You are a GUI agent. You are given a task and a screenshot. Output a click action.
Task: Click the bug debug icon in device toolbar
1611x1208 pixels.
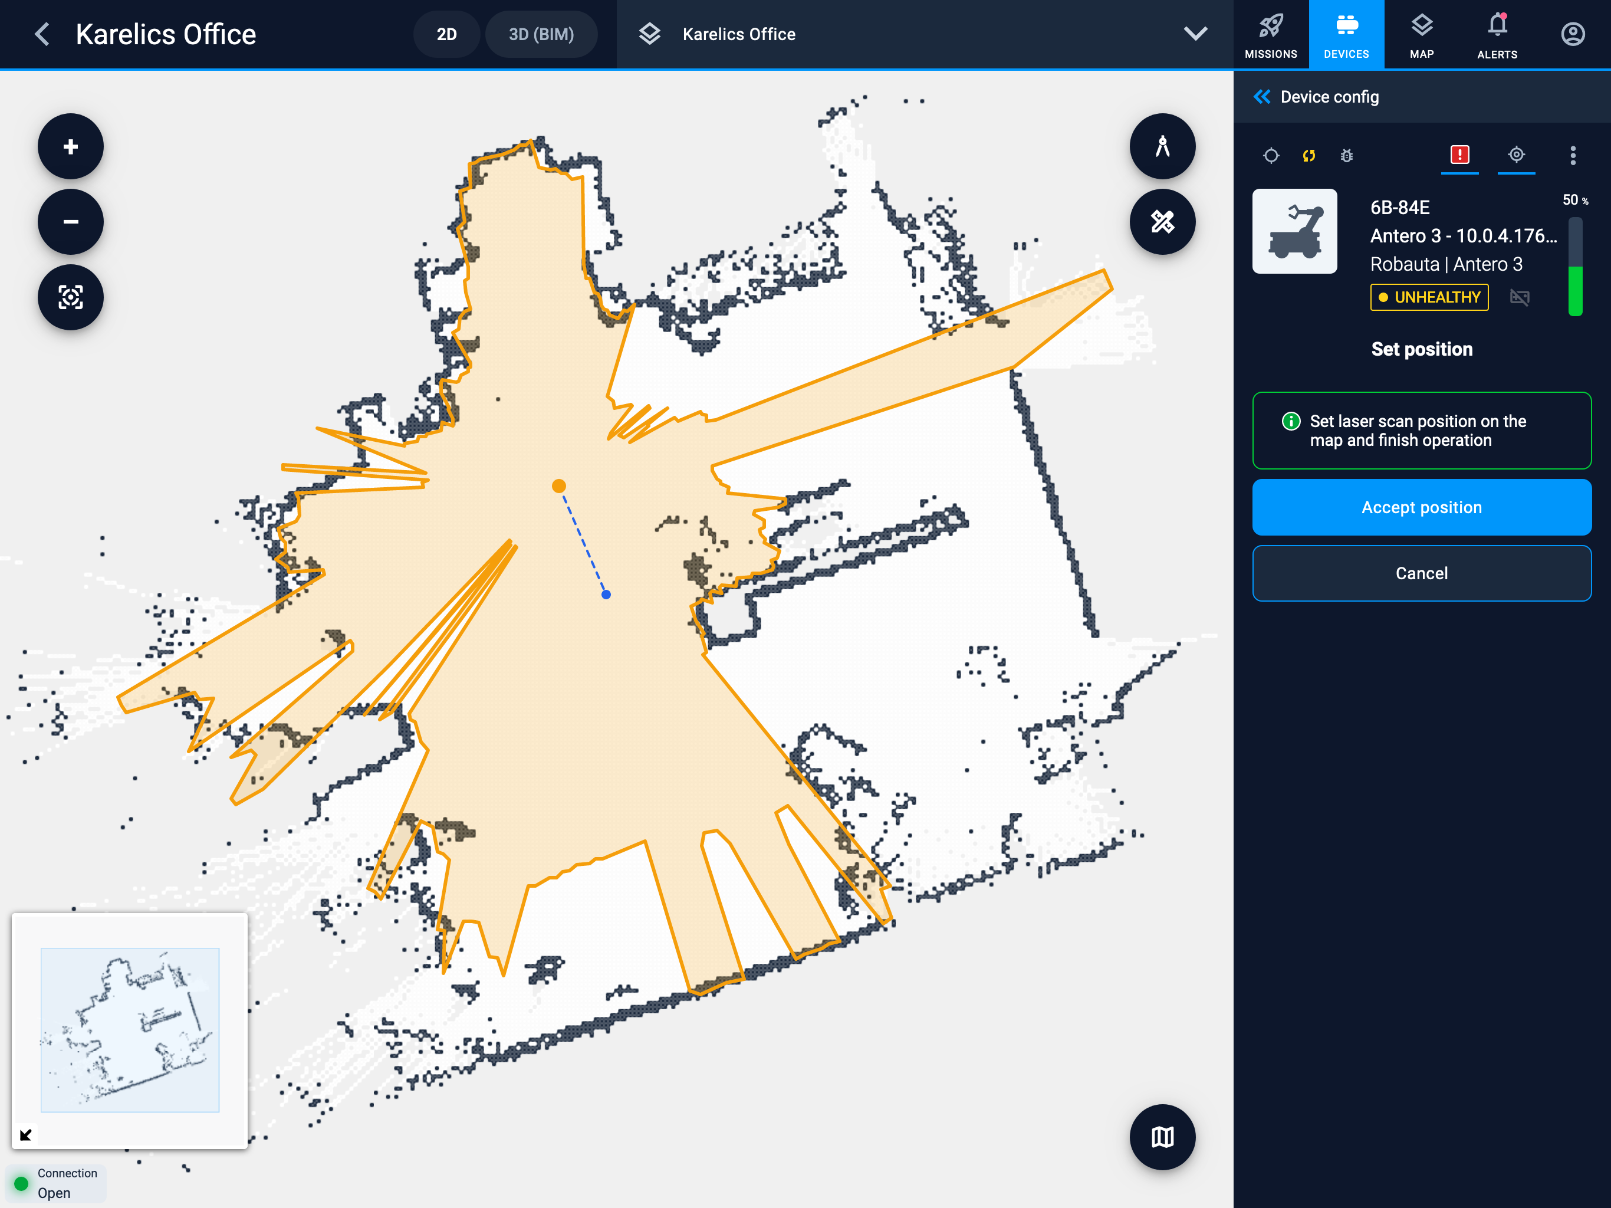pos(1346,155)
